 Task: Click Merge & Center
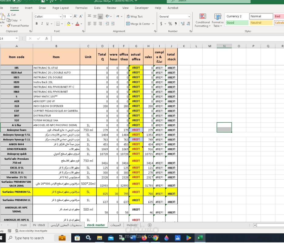(138, 24)
